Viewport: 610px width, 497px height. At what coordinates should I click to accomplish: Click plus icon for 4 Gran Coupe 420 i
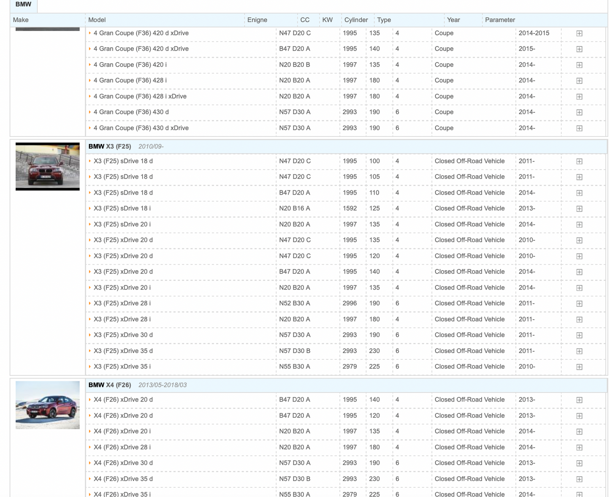[579, 65]
